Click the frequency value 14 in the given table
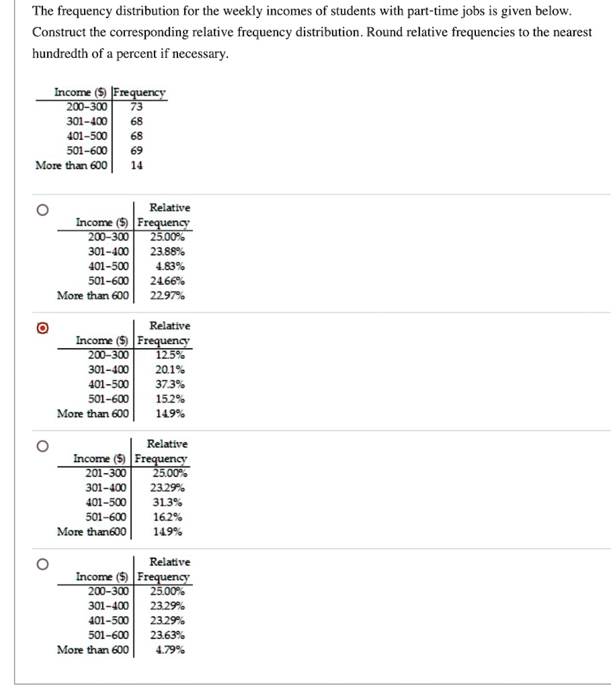The height and width of the screenshot is (688, 611). coord(137,165)
